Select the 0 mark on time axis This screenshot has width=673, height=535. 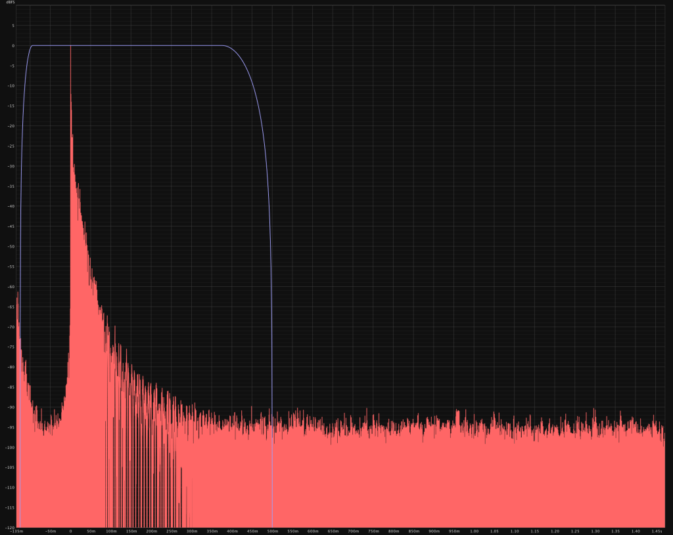click(x=70, y=531)
